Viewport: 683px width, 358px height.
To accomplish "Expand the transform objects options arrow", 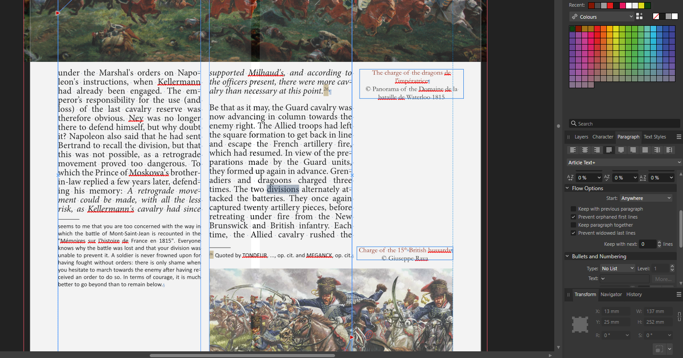I will click(669, 349).
